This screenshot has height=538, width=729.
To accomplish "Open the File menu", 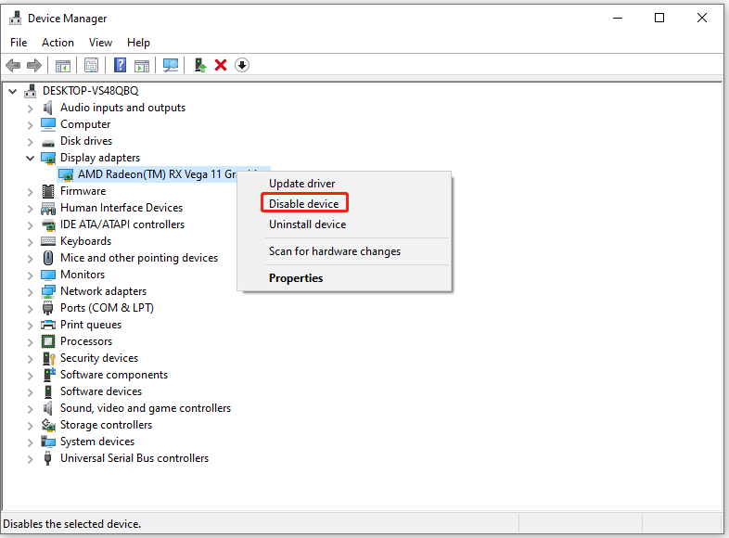I will (19, 43).
